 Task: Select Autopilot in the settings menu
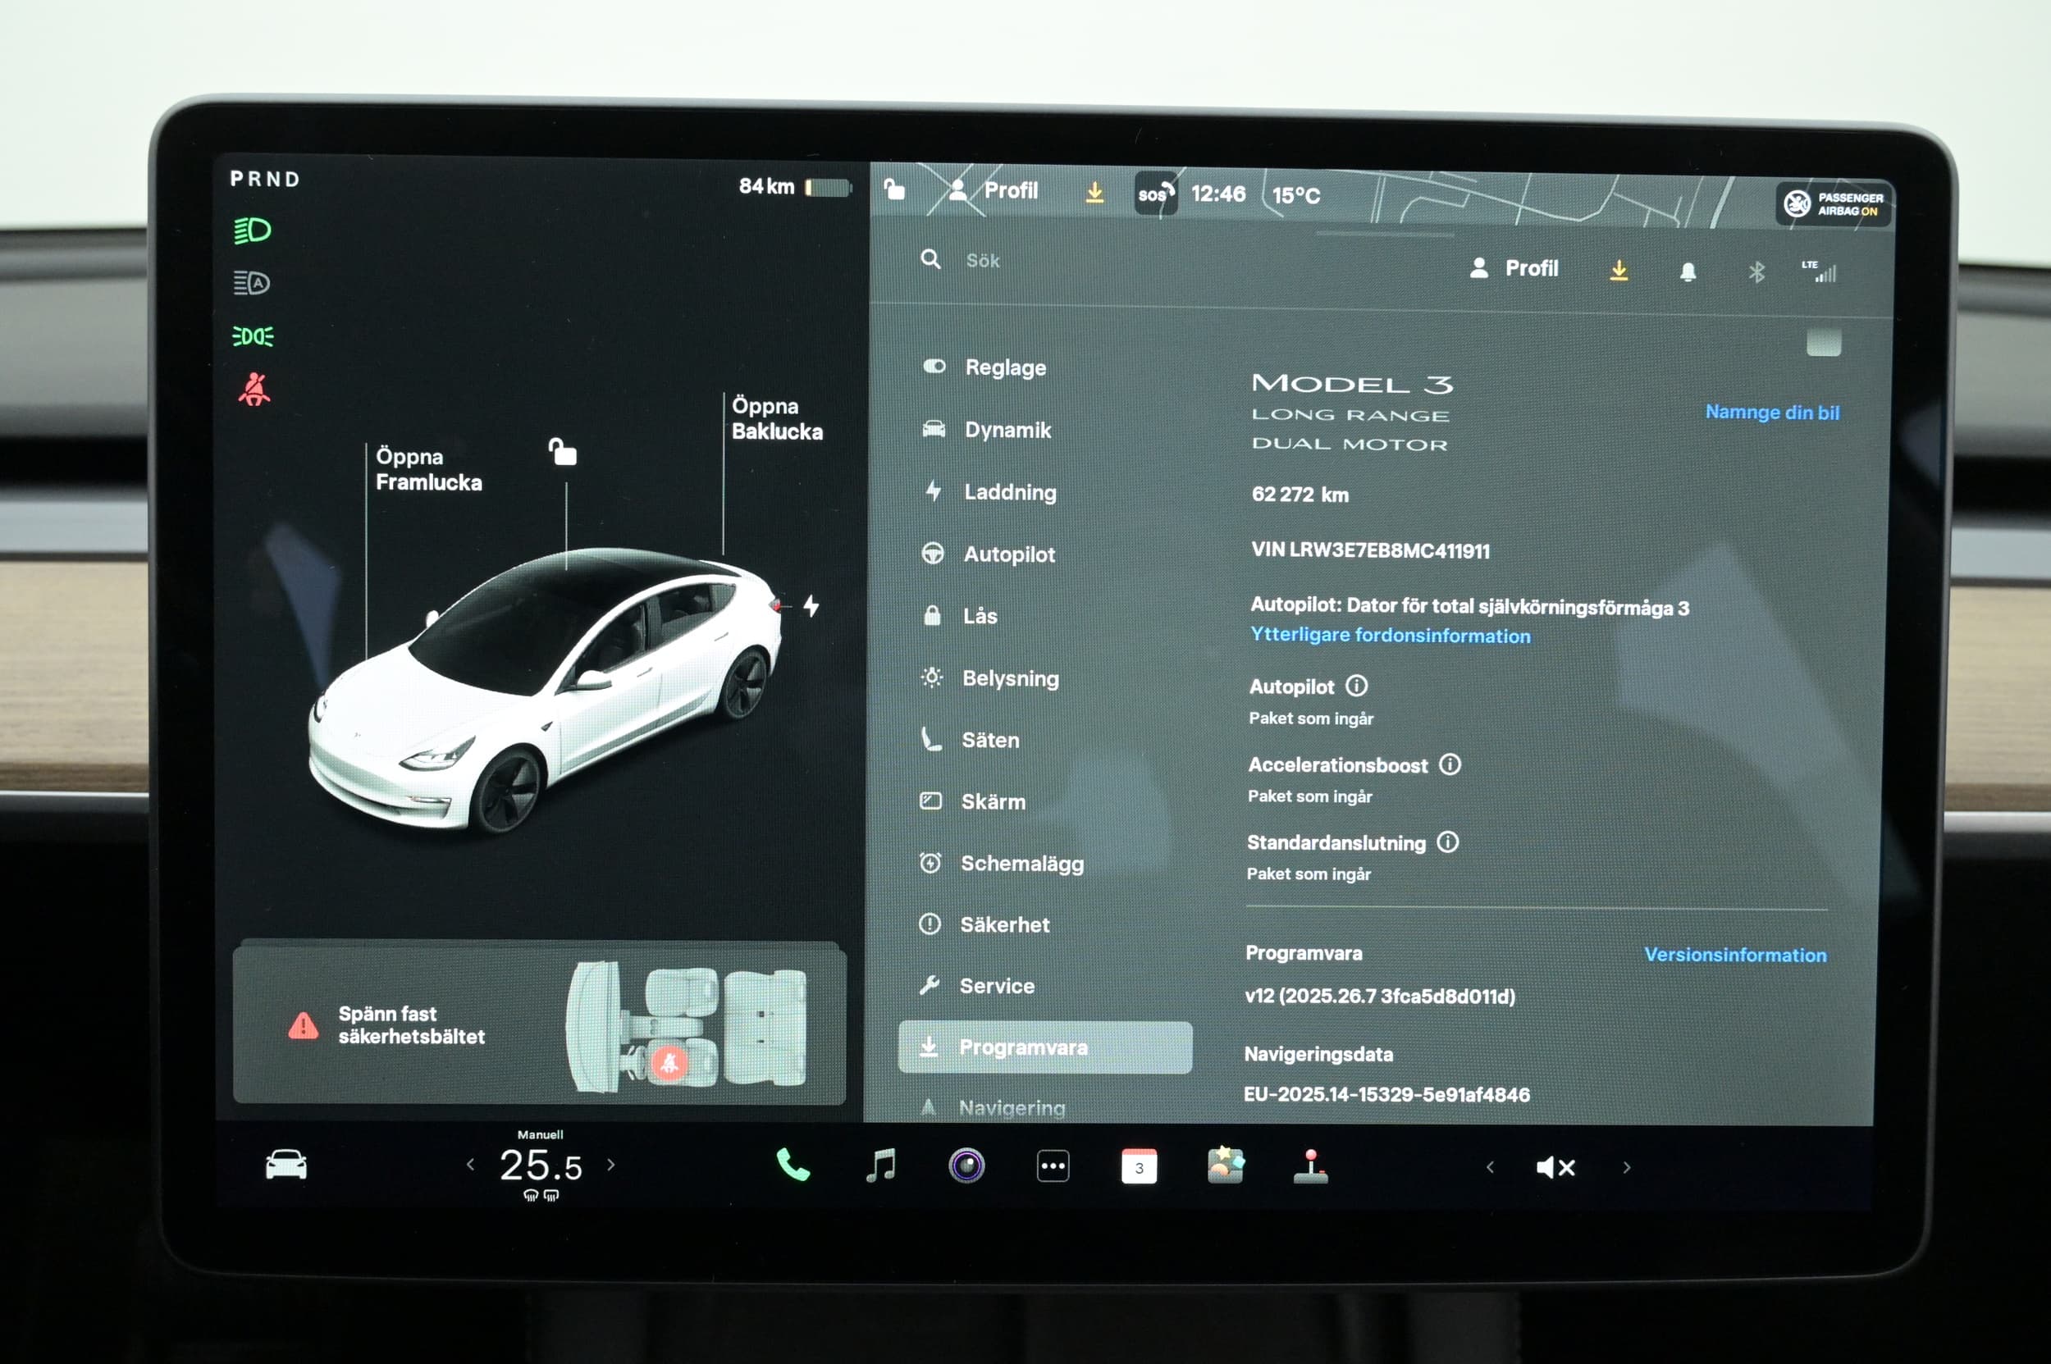pos(1008,554)
